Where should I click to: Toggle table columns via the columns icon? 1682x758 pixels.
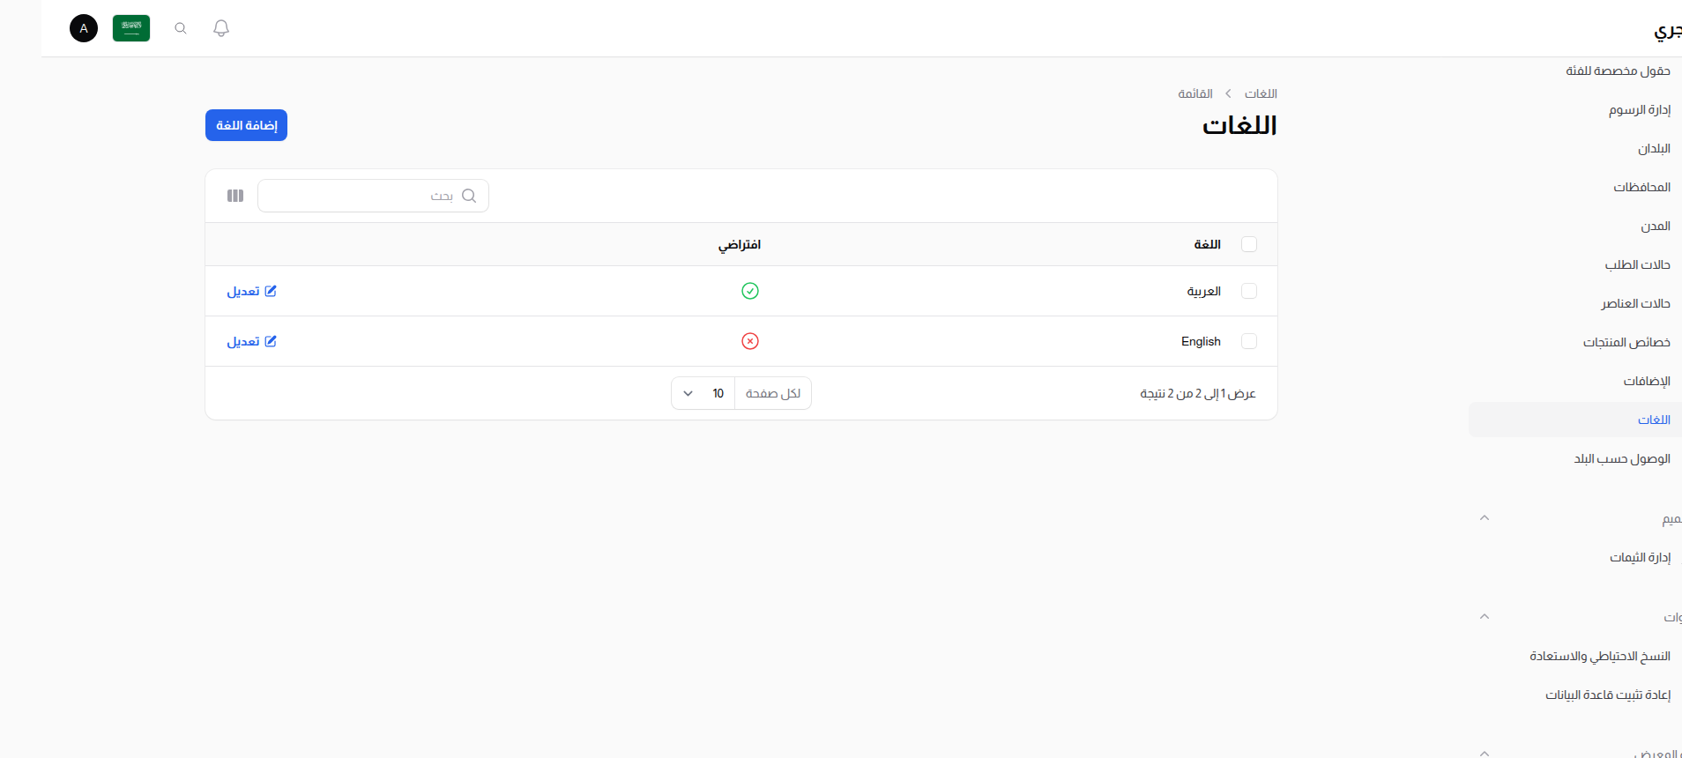(x=235, y=196)
